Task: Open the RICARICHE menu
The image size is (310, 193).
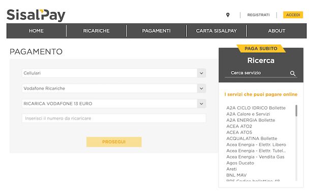Action: [x=96, y=31]
